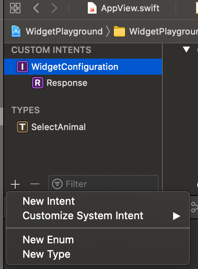Image resolution: width=198 pixels, height=269 pixels.
Task: Click the yellow WidgetPlayground folder icon
Action: [119, 31]
